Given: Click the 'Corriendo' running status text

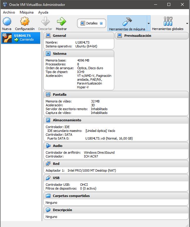Looking at the screenshot, I should coord(26,39).
